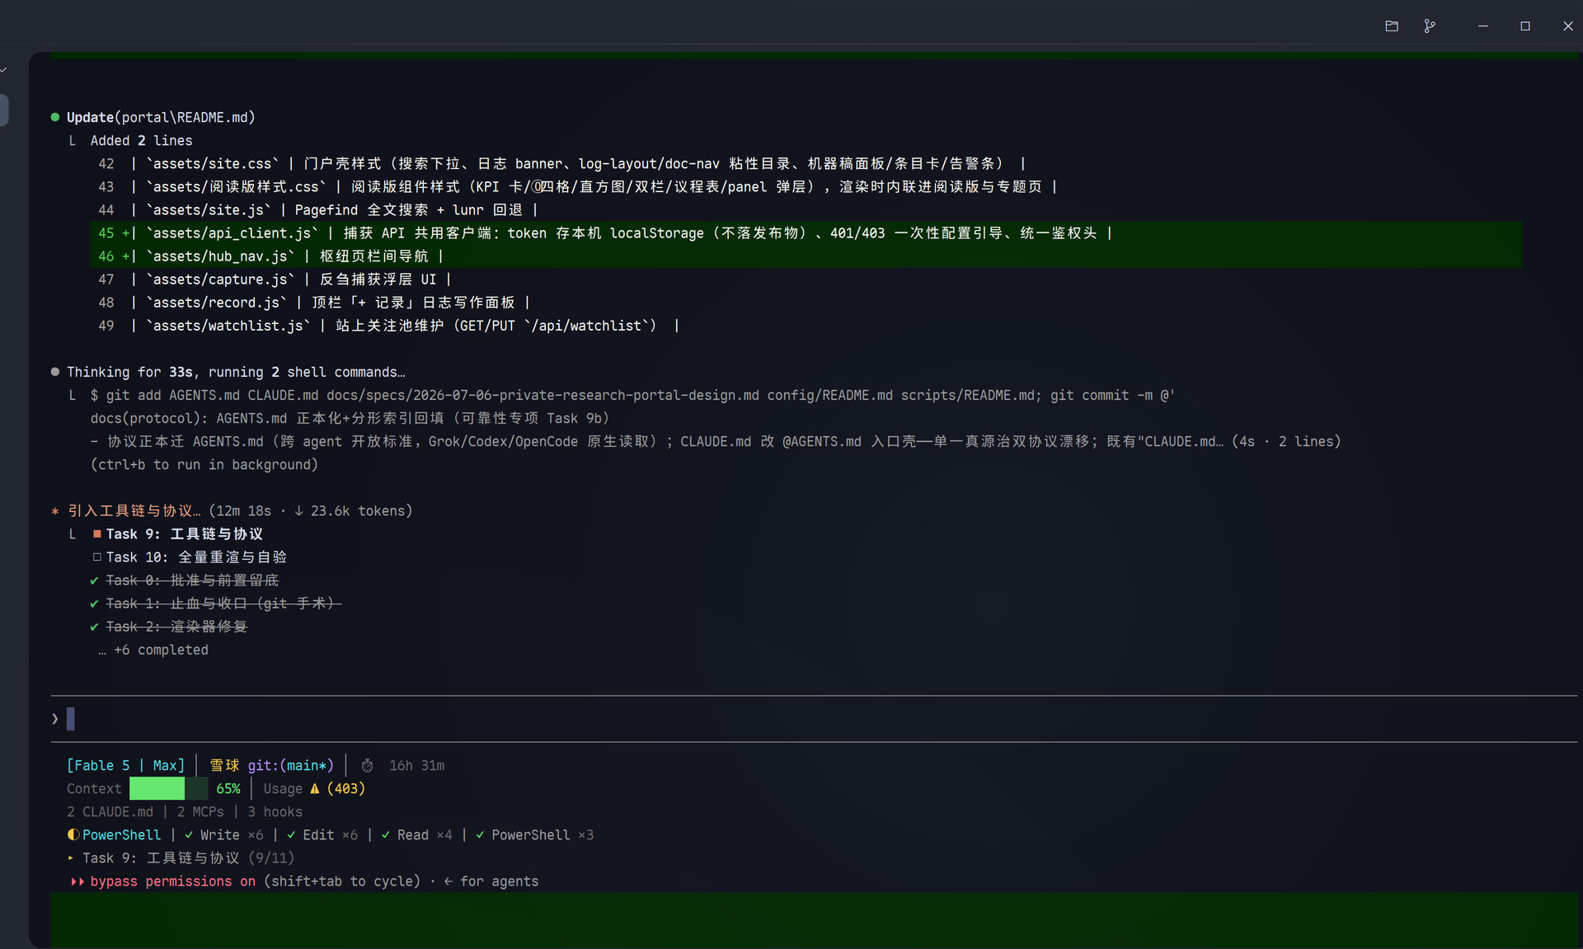
Task: Open the folder icon in title bar
Action: (x=1392, y=26)
